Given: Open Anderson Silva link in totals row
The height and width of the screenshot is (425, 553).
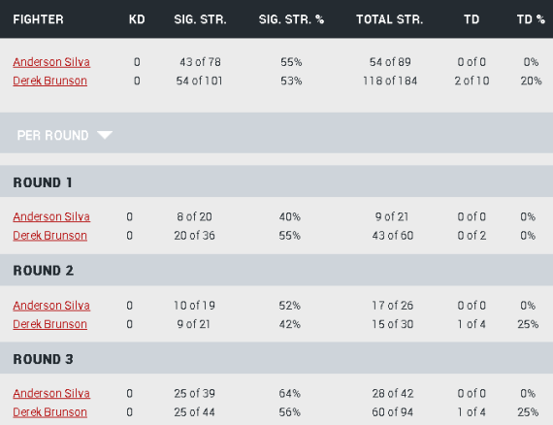Looking at the screenshot, I should 51,62.
